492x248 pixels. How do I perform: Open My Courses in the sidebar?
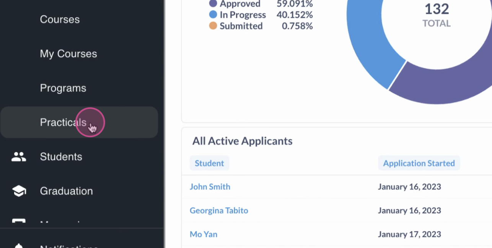tap(68, 54)
